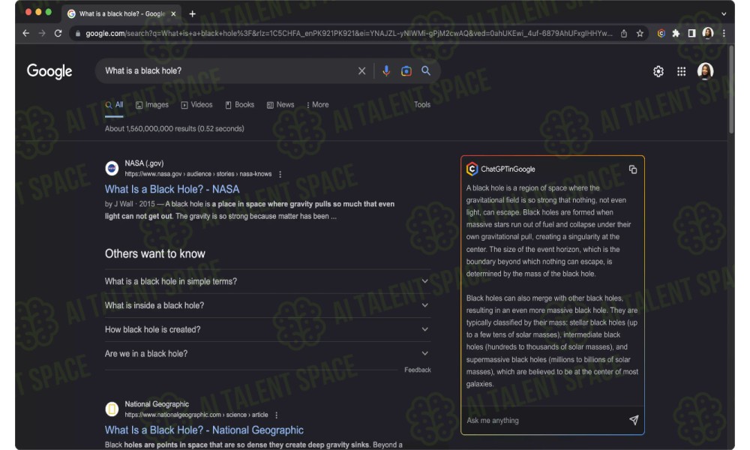Click the NASA result URL breadcrumb
The image size is (750, 450).
(x=198, y=174)
